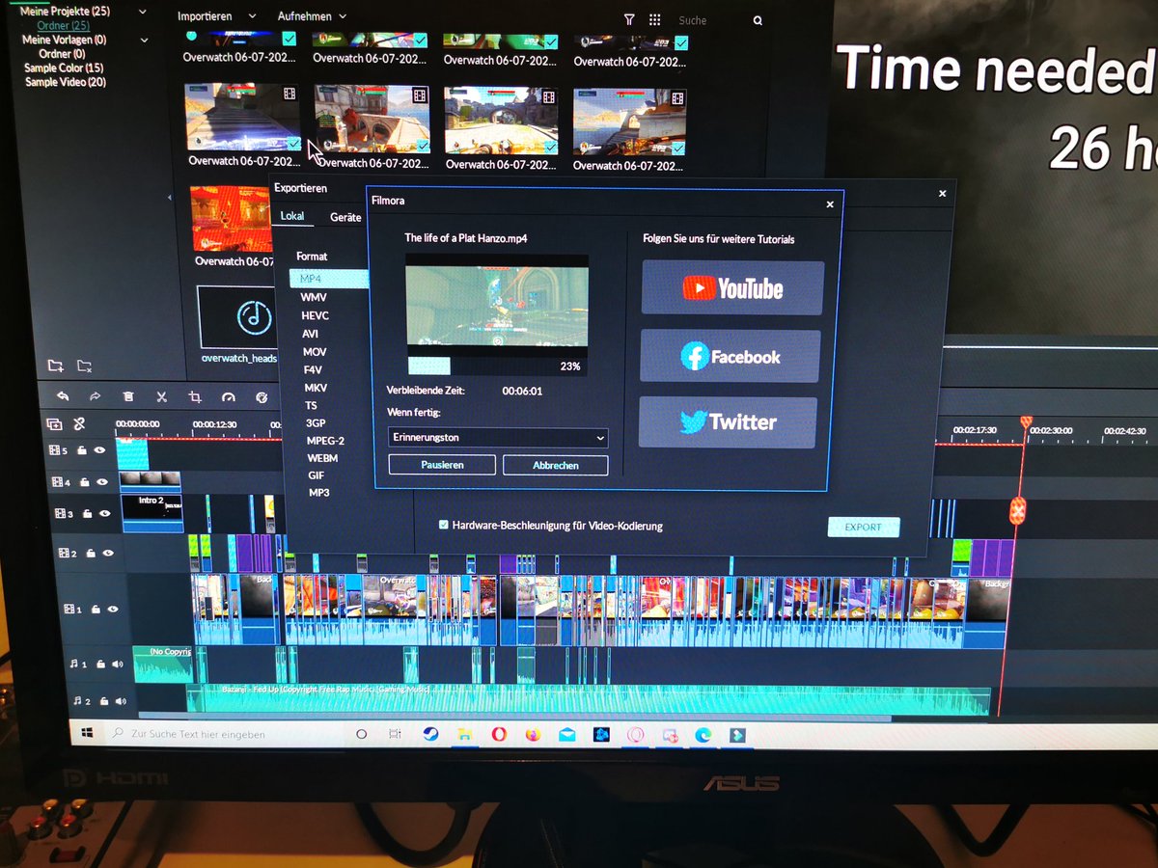Image resolution: width=1158 pixels, height=868 pixels.
Task: Select the Intro 2 clip on track 3
Action: pos(152,512)
